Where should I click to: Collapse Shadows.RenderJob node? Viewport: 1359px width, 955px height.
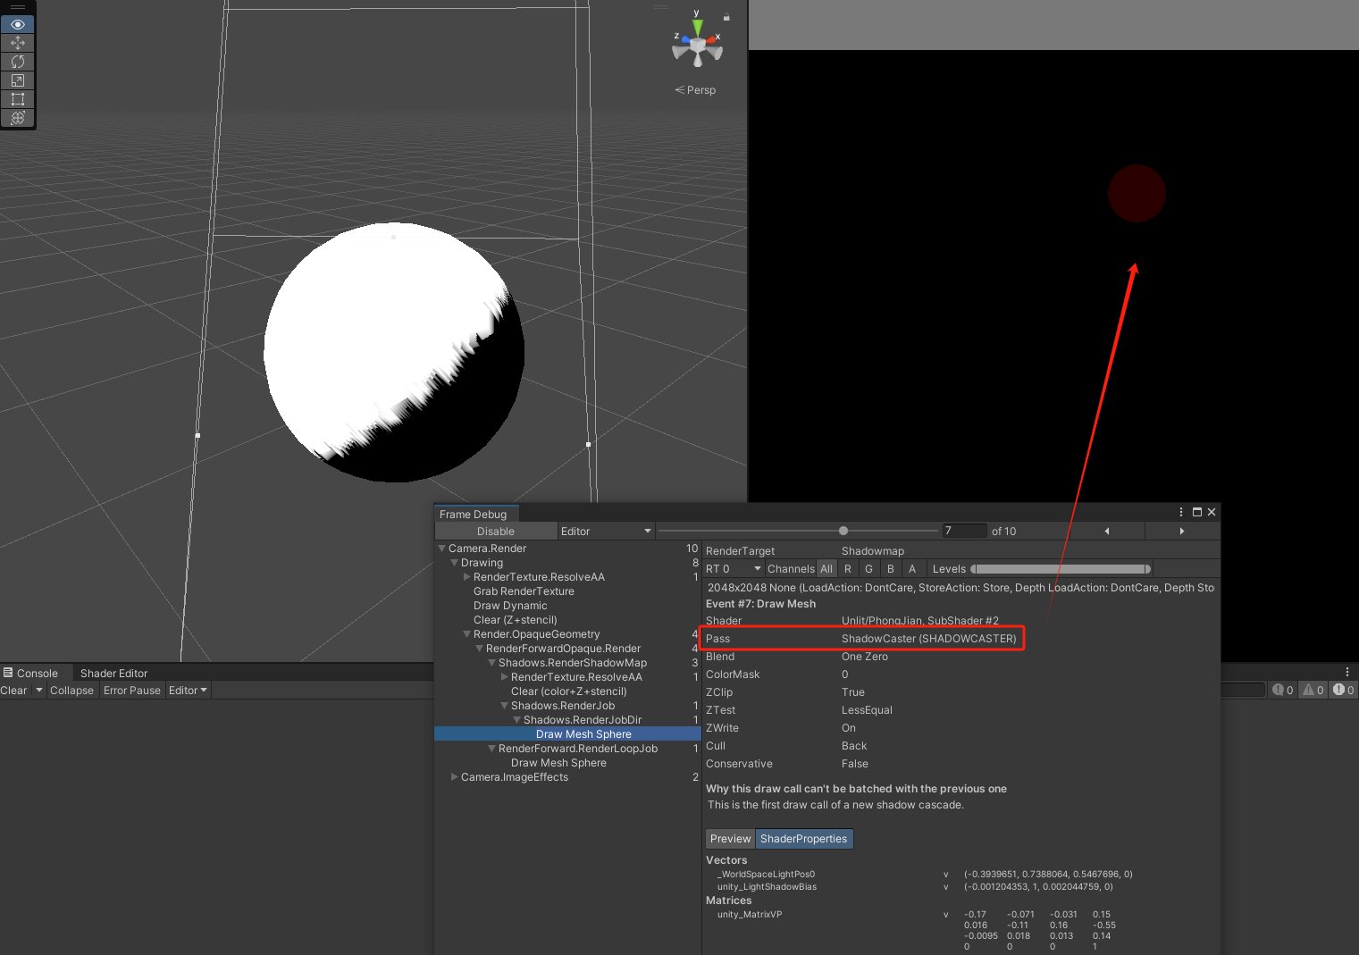coord(504,706)
